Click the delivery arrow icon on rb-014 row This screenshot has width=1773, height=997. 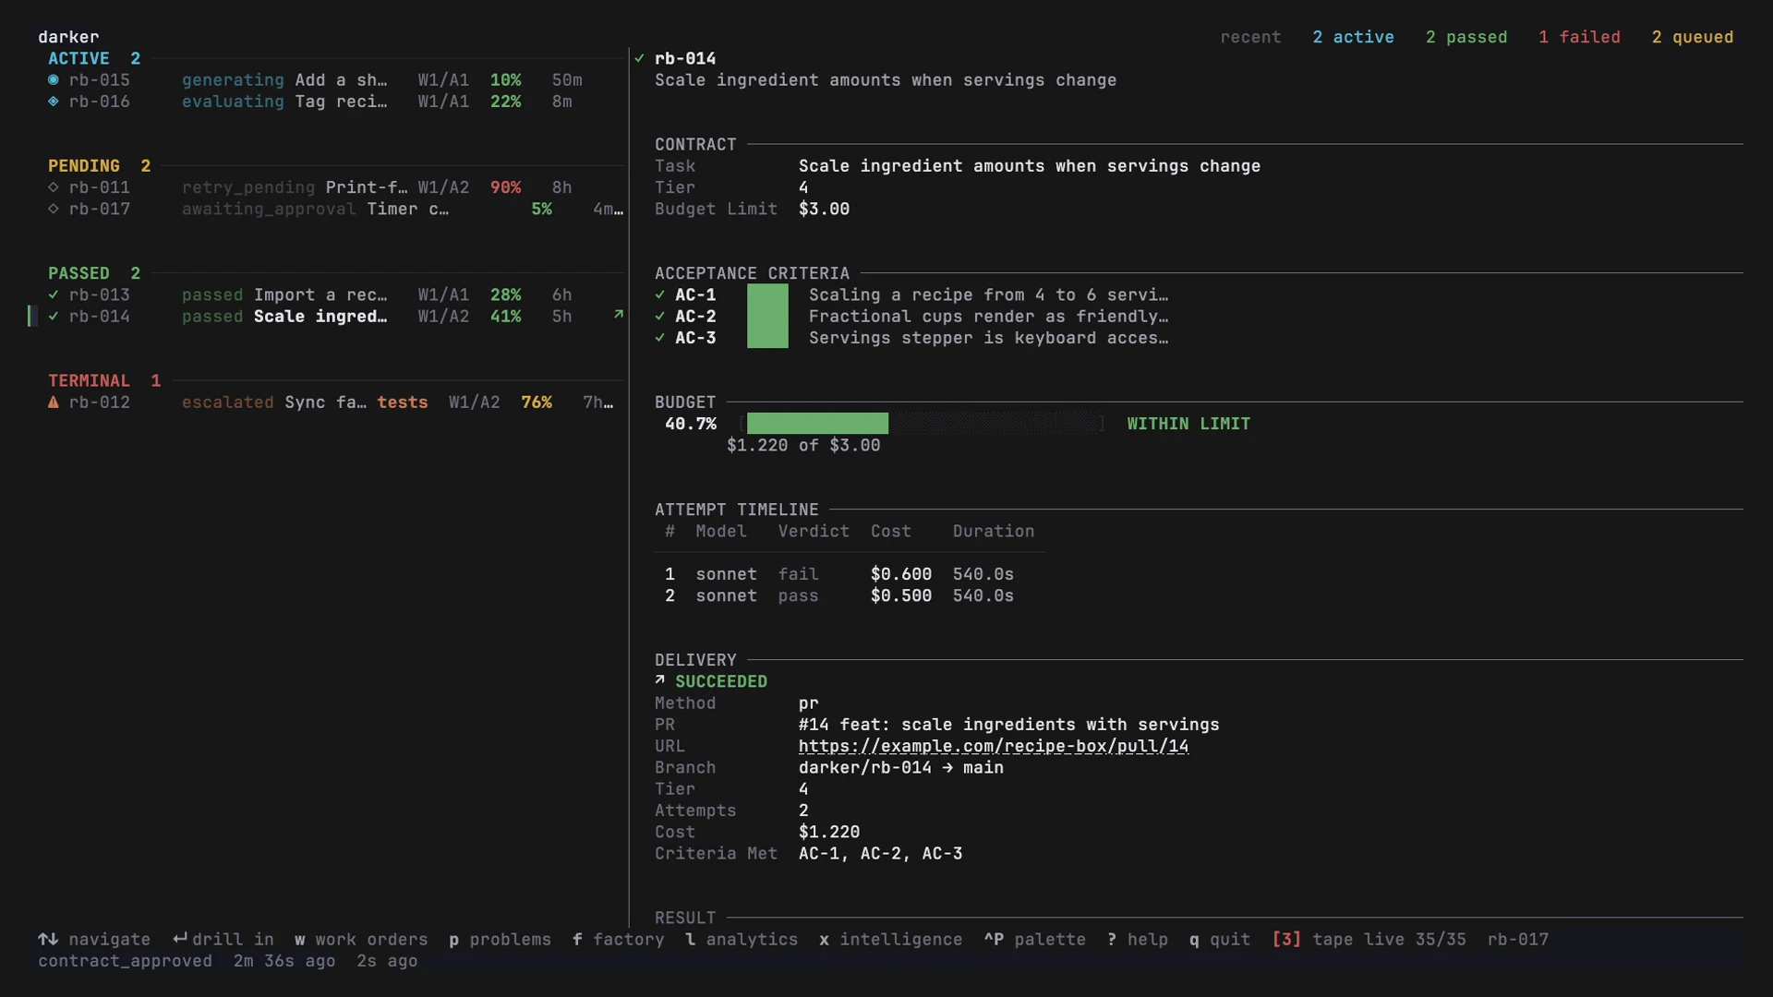[619, 316]
